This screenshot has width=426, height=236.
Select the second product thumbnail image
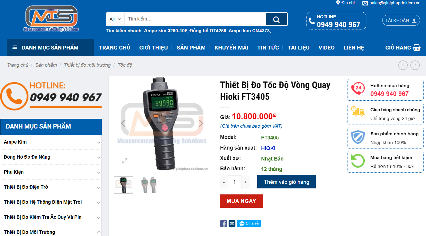click(x=148, y=185)
